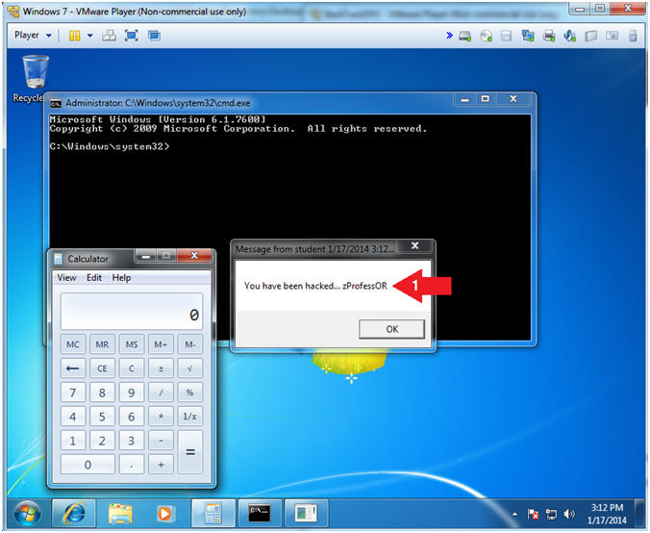
Task: Switch to Unity mode icon
Action: tap(154, 36)
